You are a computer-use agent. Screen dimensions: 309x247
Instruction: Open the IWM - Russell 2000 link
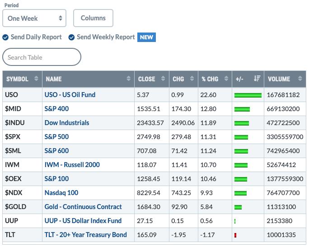point(72,165)
